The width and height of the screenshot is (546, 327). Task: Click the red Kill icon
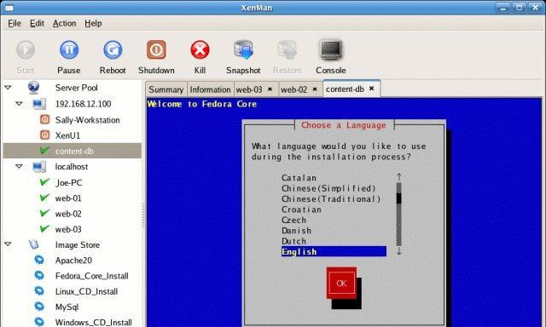pos(200,50)
